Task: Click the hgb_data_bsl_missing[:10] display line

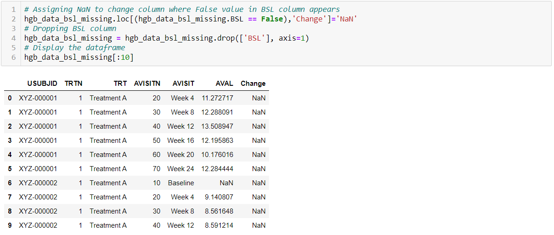Action: (x=79, y=57)
